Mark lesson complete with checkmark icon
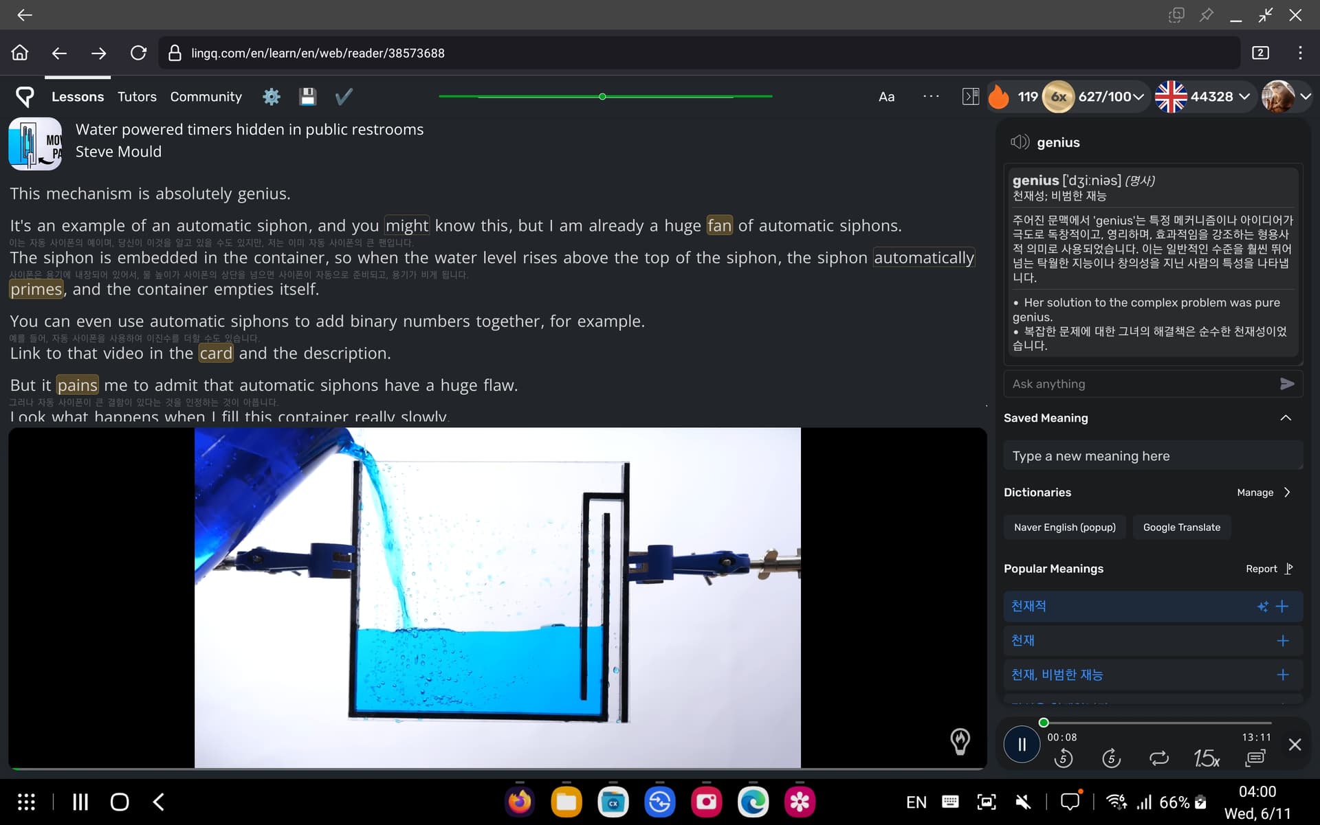This screenshot has height=825, width=1320. point(344,97)
